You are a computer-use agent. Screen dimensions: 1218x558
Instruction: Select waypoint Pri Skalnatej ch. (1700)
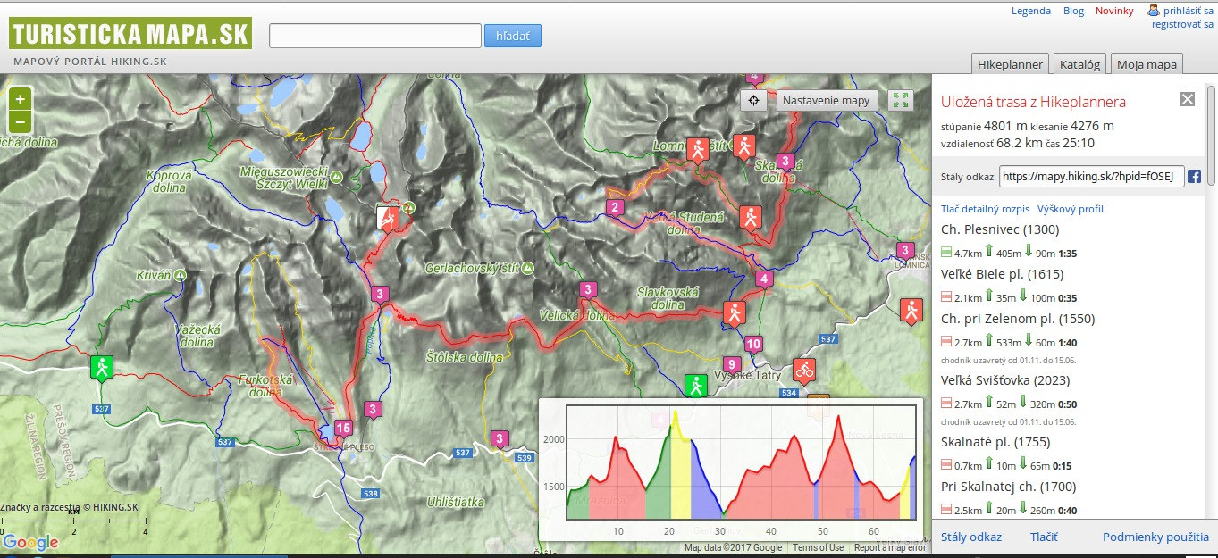click(1008, 487)
